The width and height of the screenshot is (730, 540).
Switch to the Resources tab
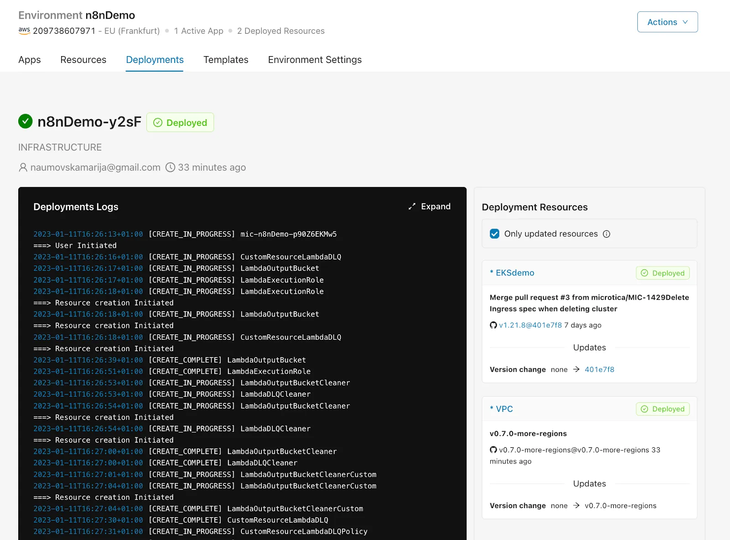pos(83,60)
